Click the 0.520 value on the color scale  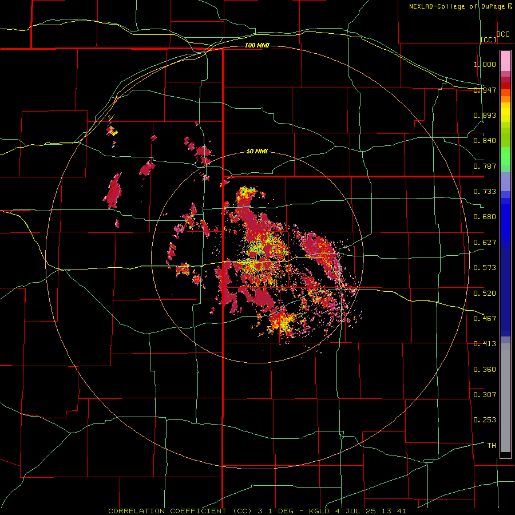[x=485, y=293]
